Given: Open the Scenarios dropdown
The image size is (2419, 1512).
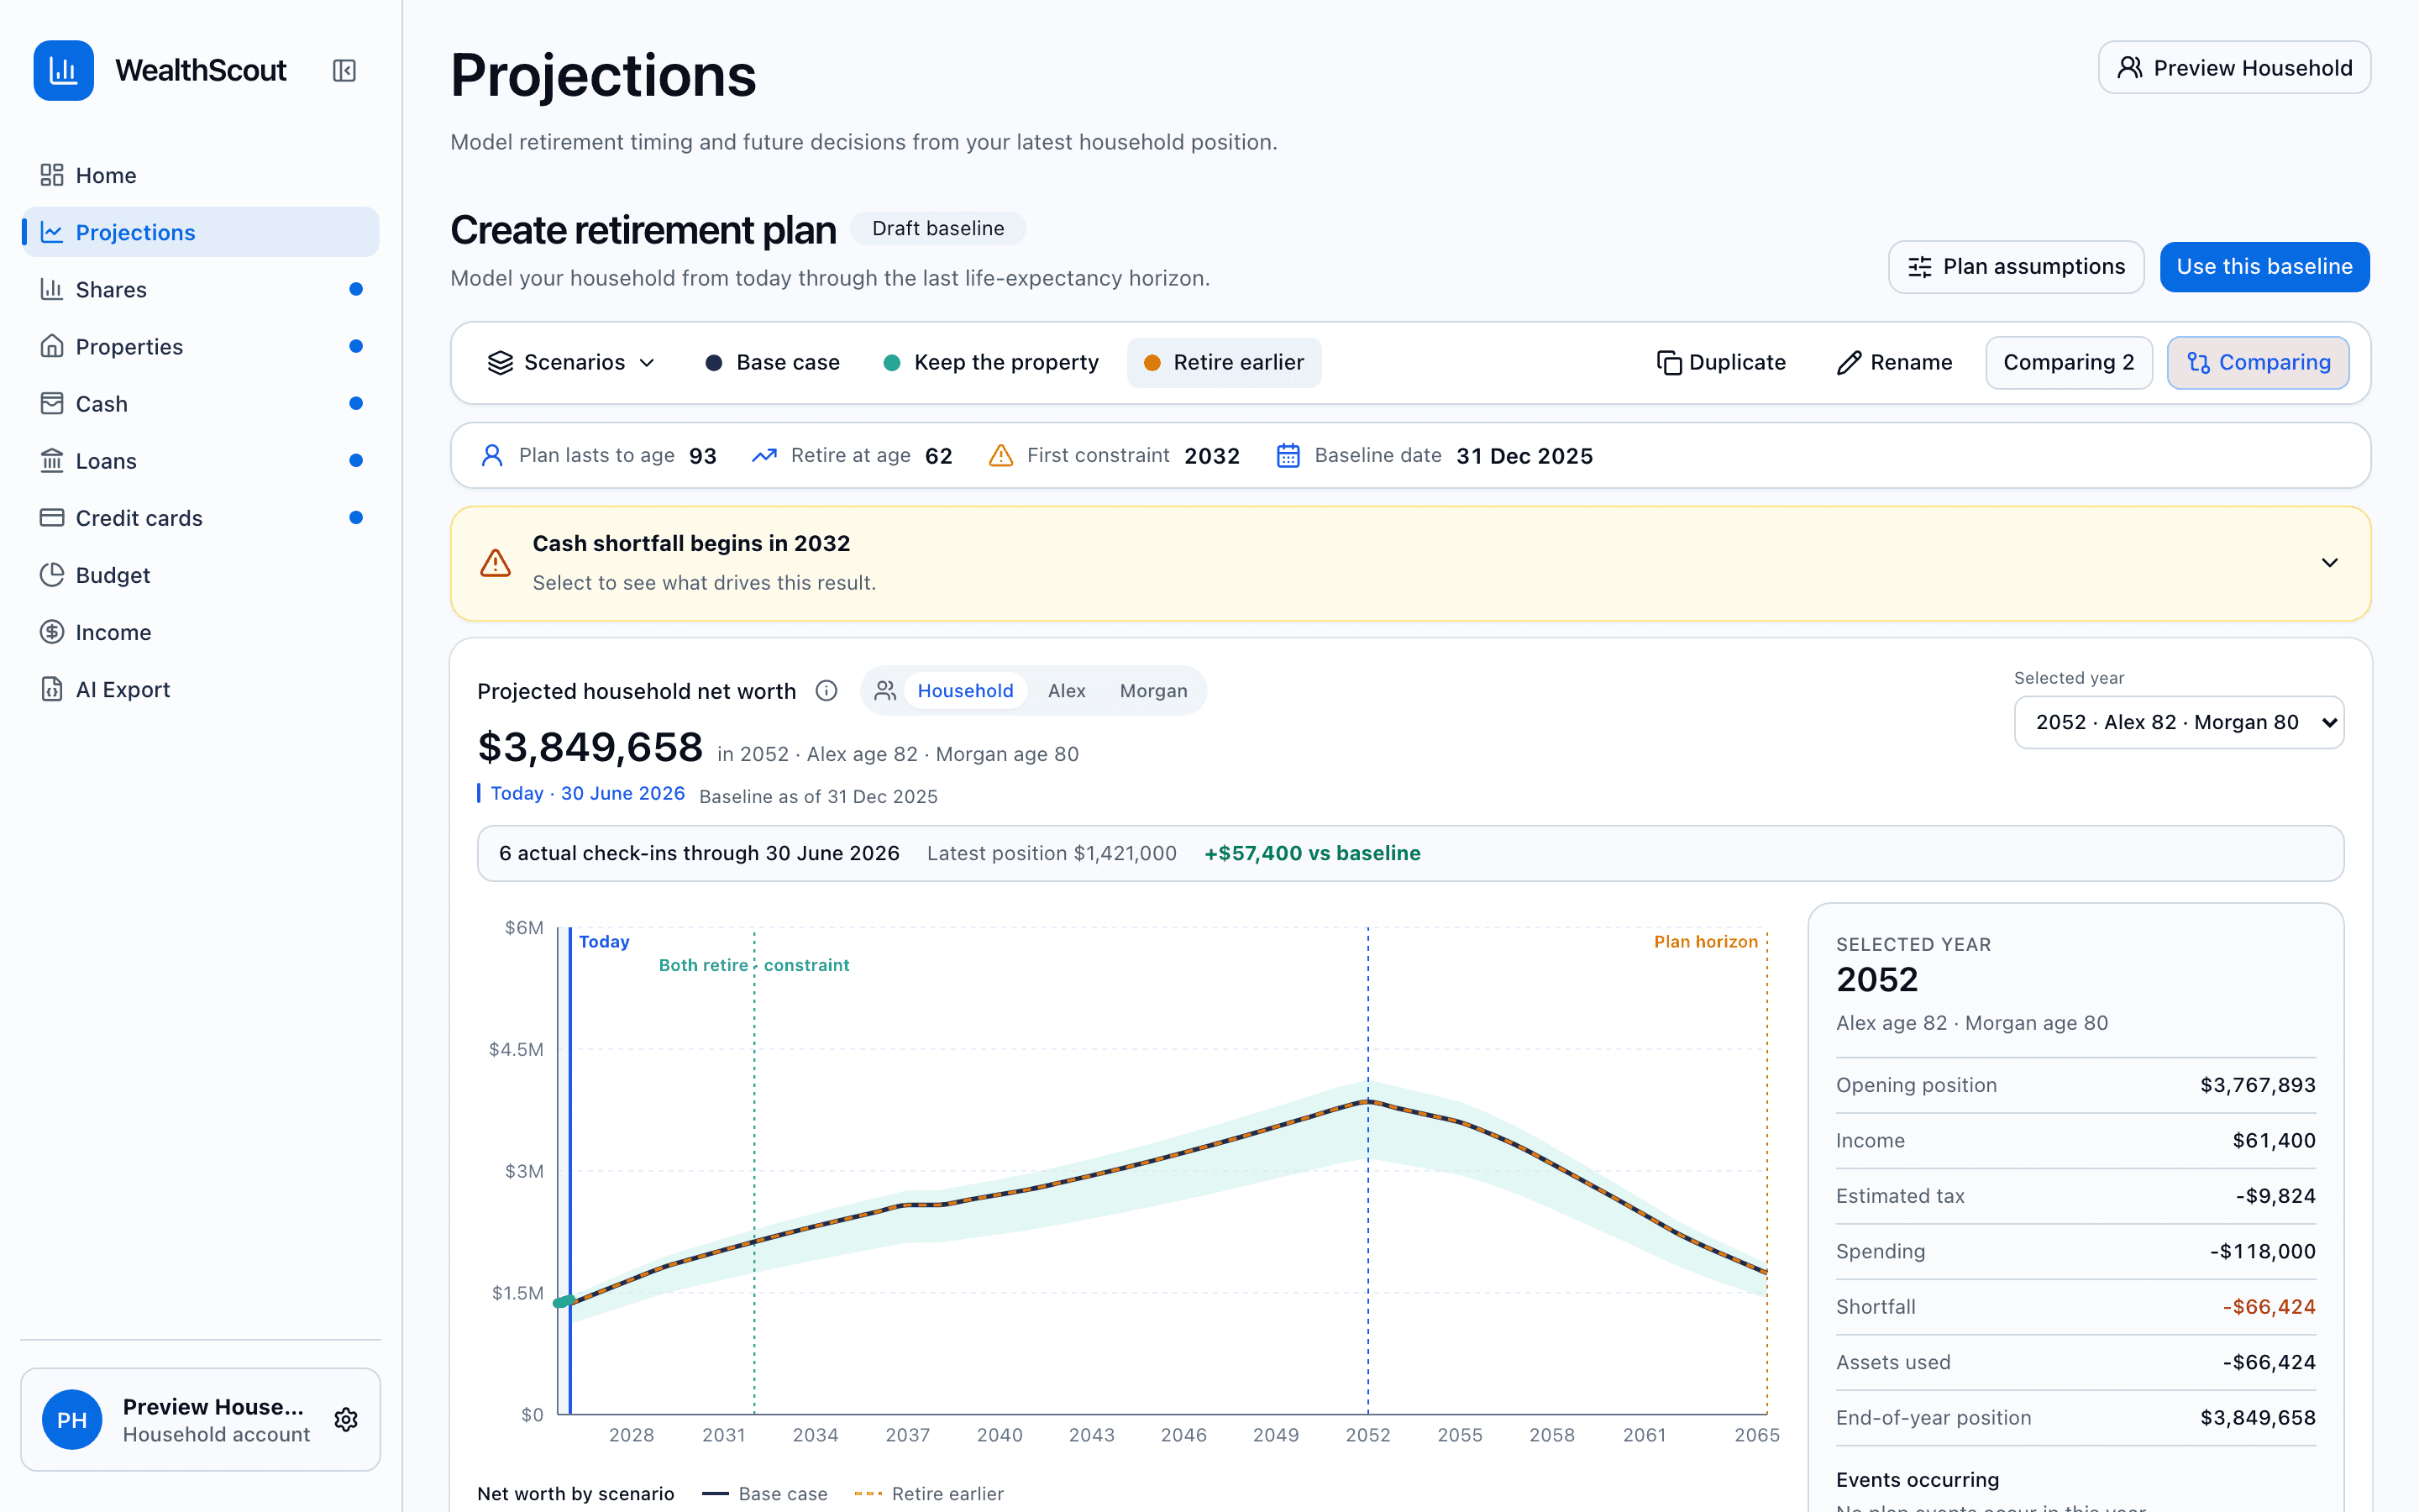Looking at the screenshot, I should (x=572, y=362).
